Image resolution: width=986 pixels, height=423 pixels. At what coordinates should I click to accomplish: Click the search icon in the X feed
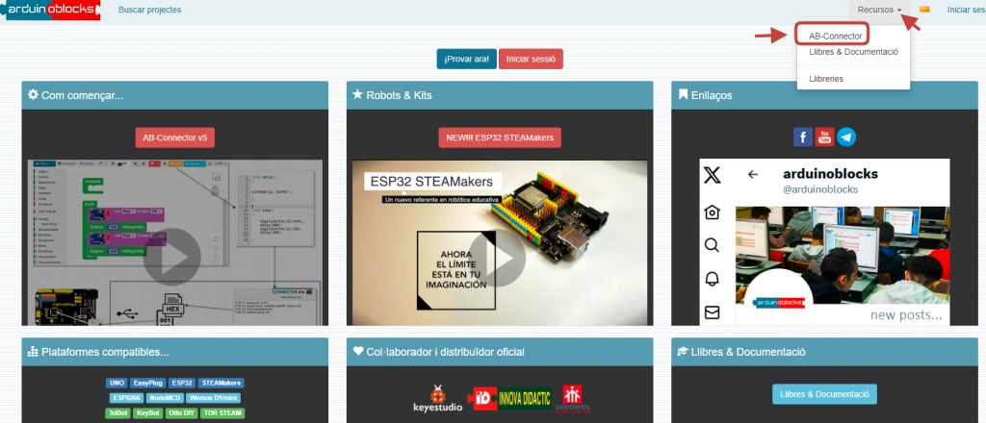712,245
